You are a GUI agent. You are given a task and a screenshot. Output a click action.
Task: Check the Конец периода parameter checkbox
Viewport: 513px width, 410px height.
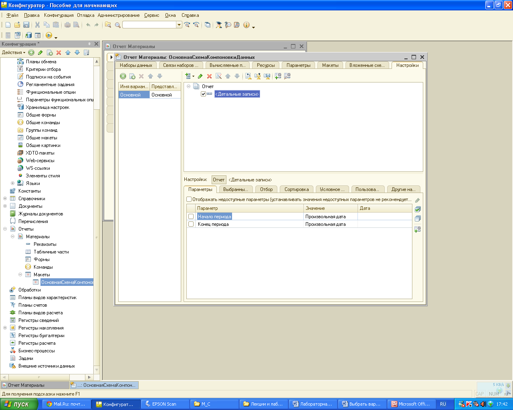tap(191, 224)
